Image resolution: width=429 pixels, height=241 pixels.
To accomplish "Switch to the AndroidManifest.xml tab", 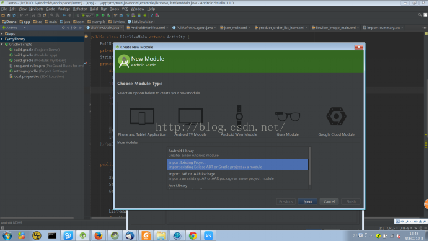I will (x=147, y=28).
